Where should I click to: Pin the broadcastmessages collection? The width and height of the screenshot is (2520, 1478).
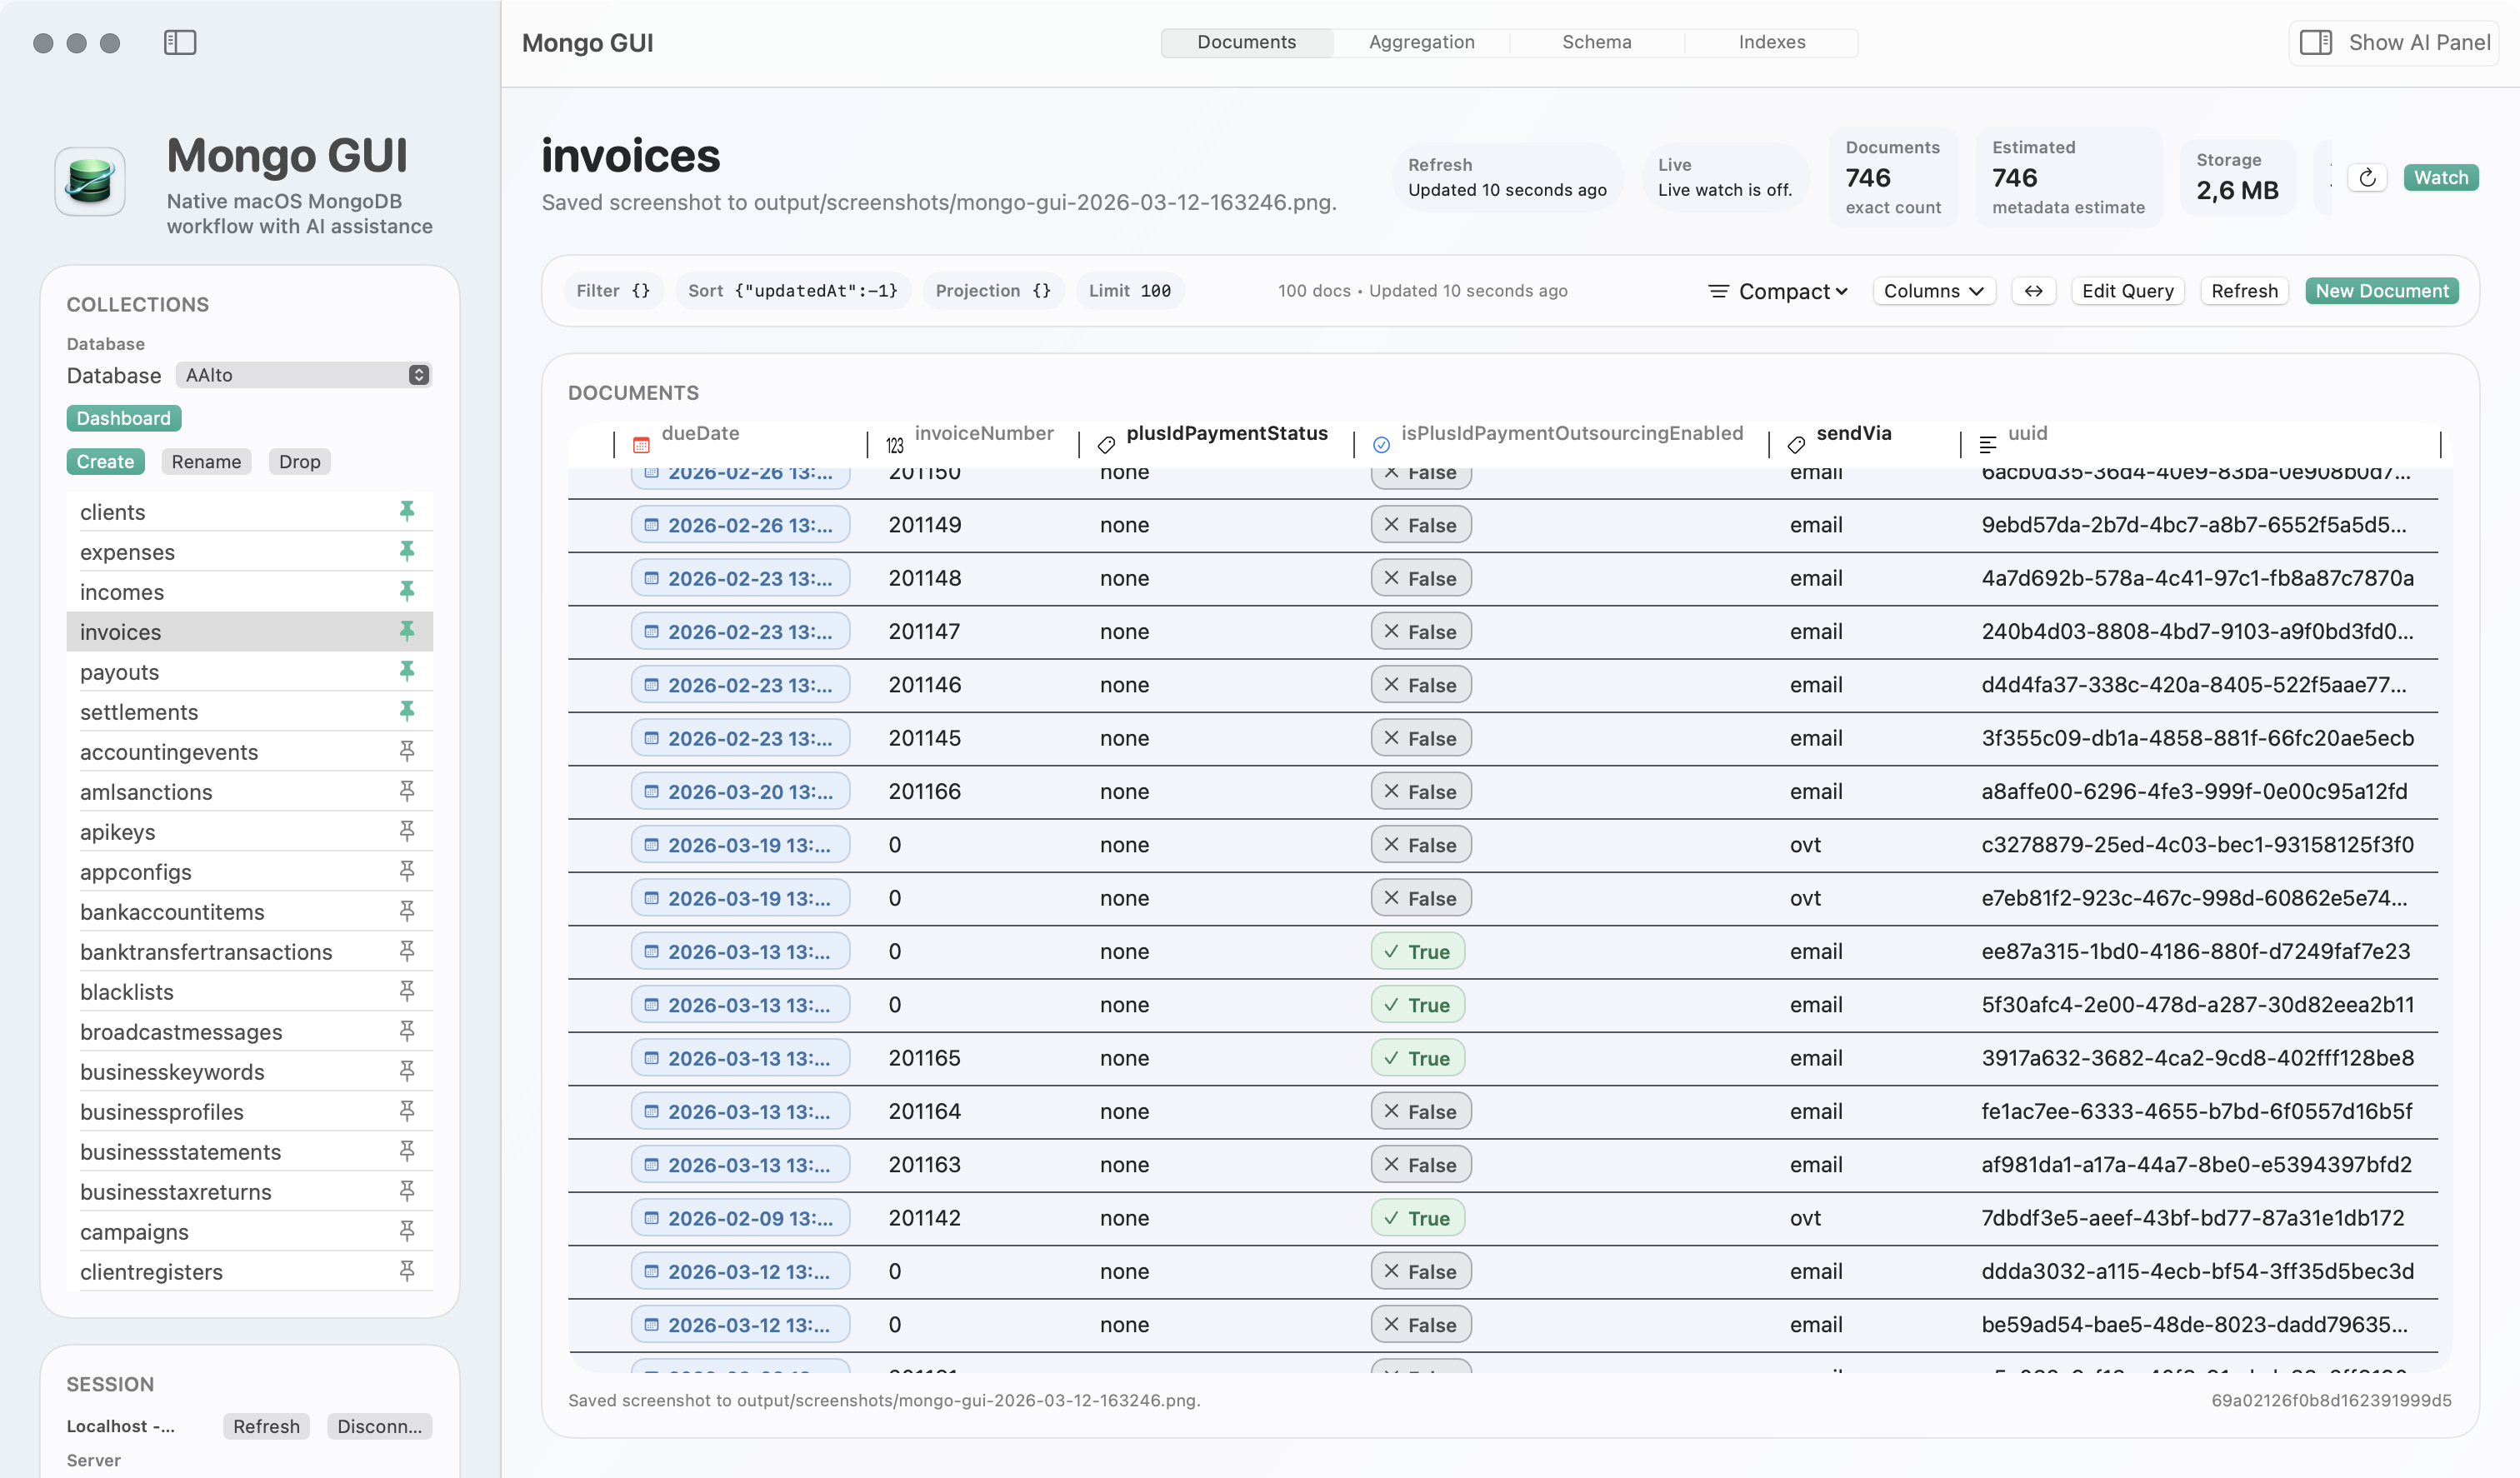[407, 1032]
